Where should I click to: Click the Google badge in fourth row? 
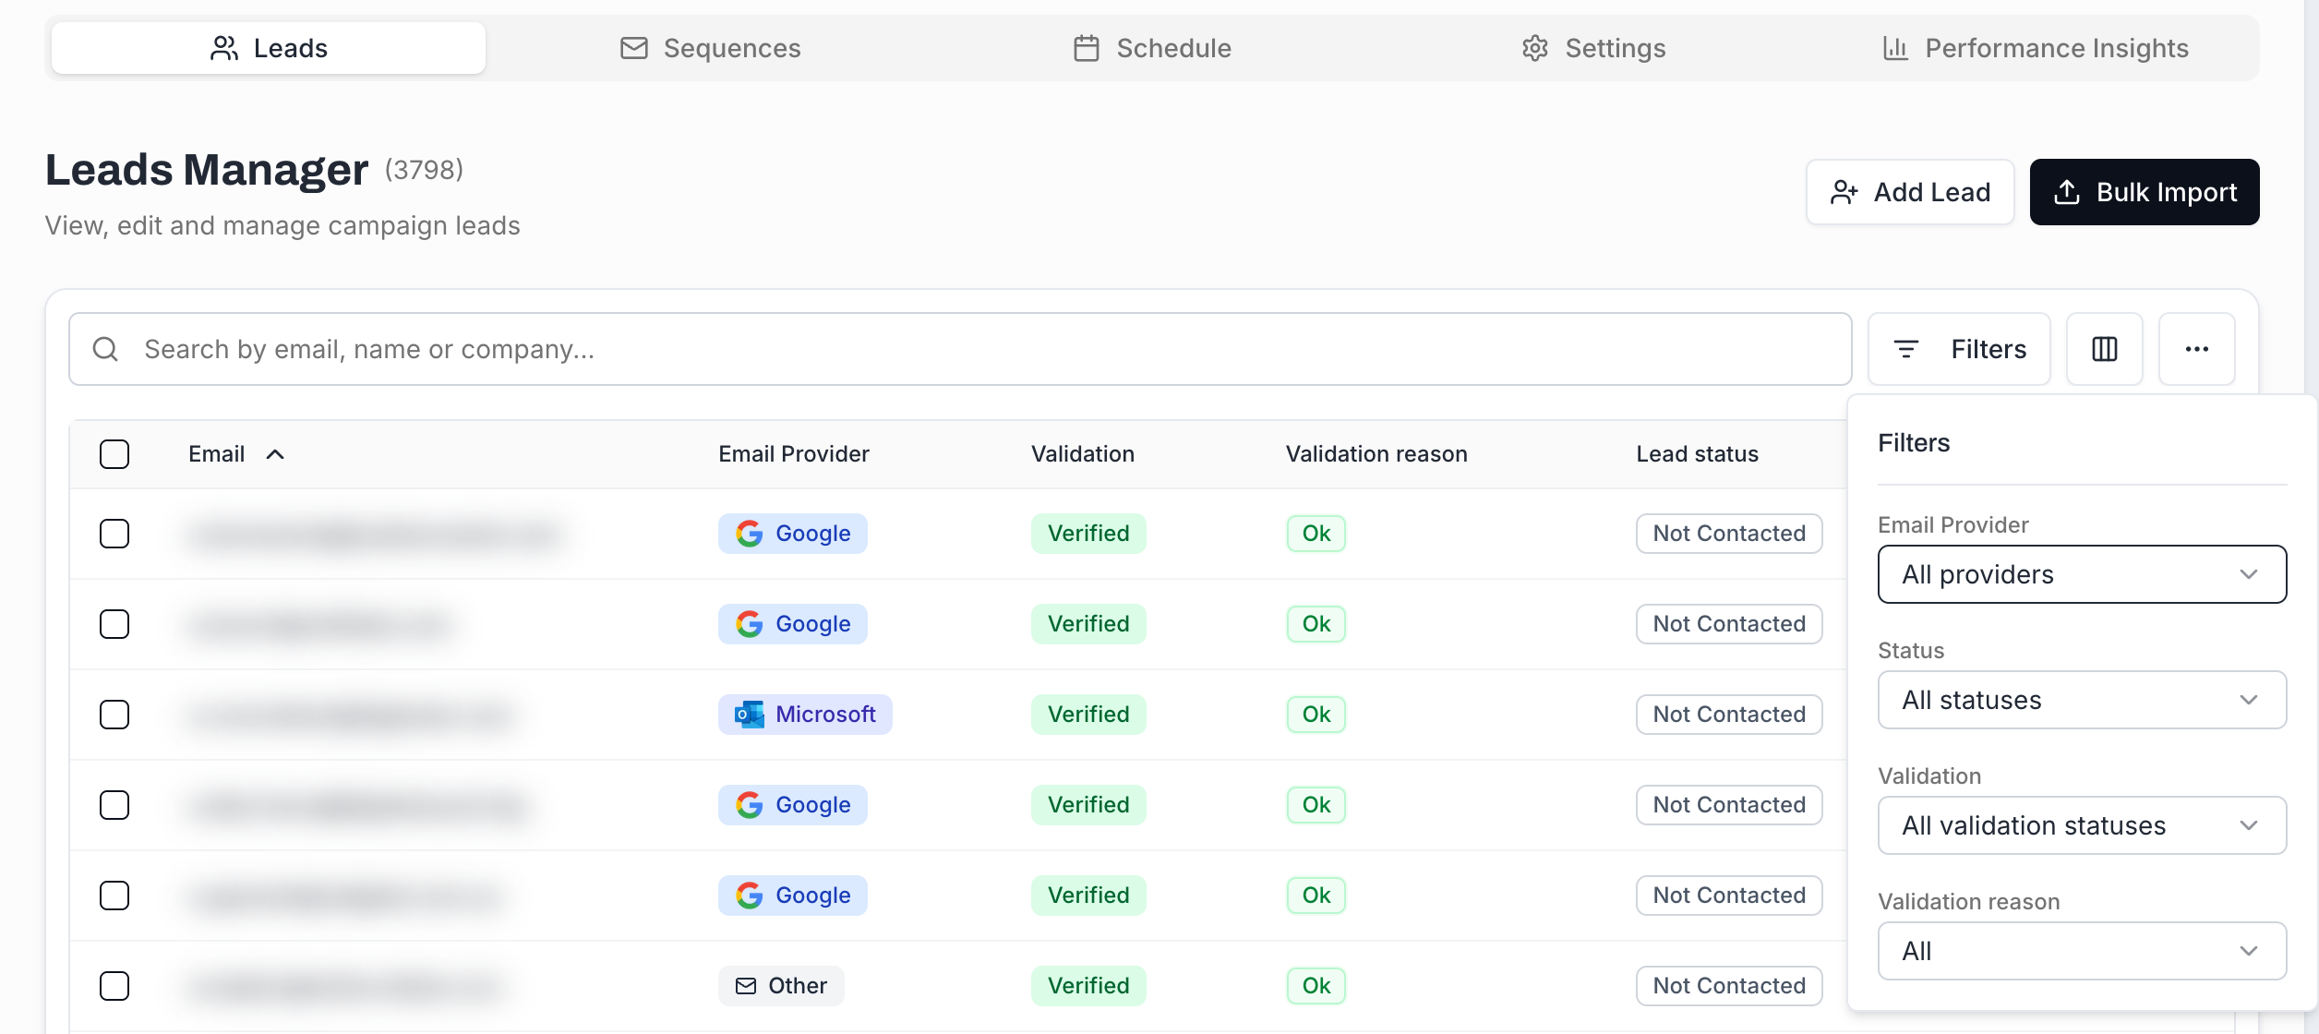coord(793,805)
